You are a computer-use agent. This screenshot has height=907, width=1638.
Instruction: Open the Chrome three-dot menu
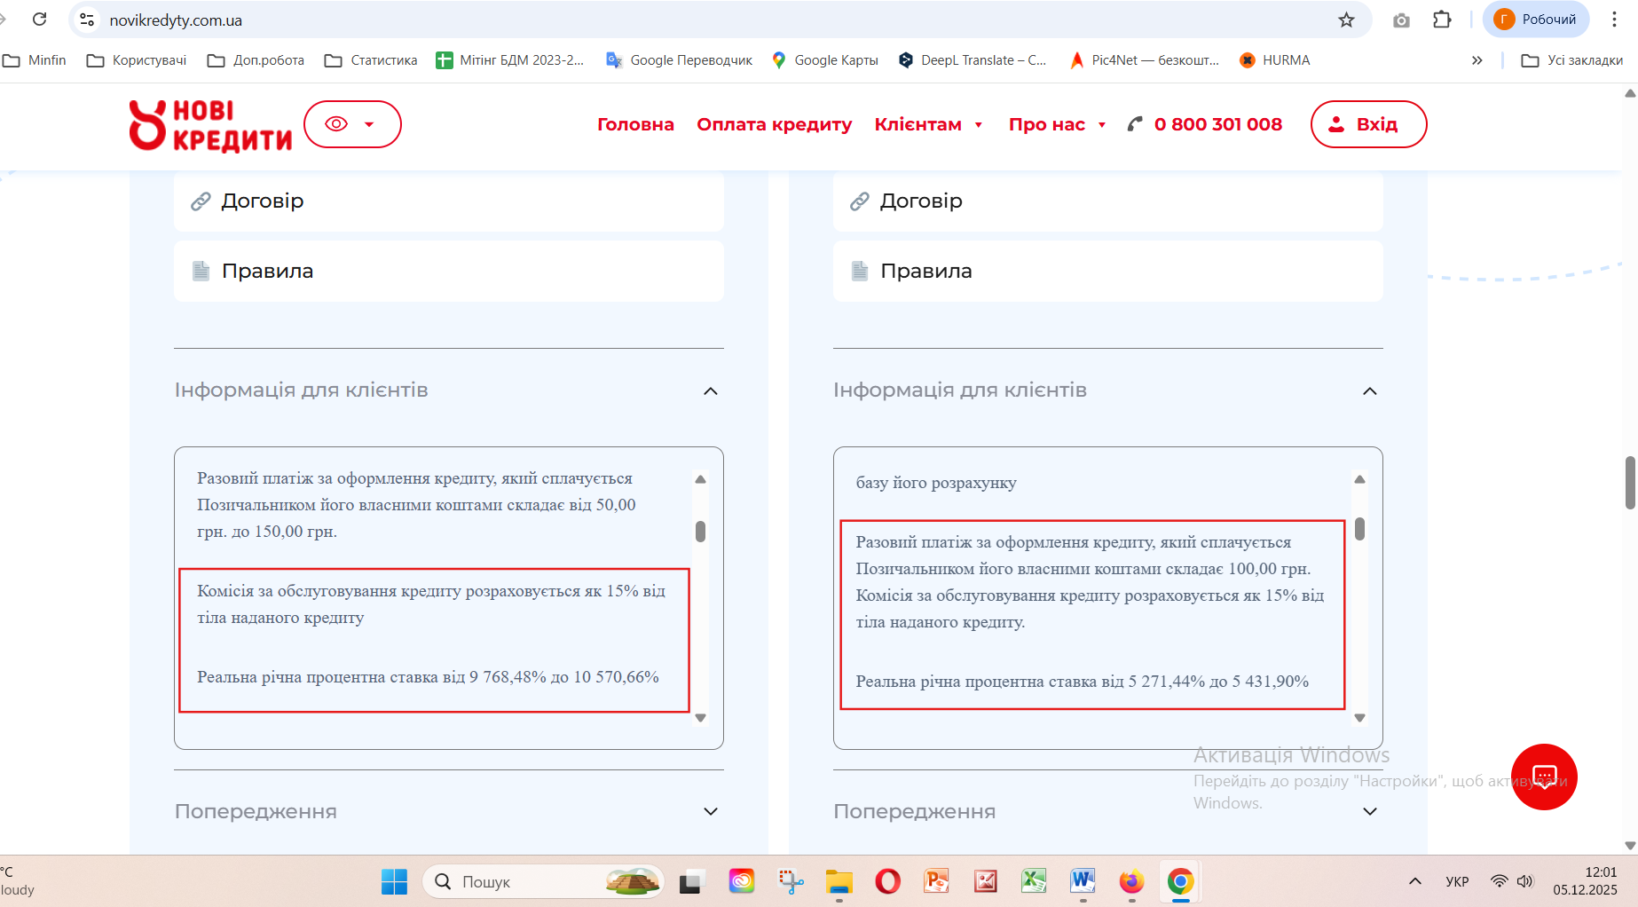coord(1614,20)
